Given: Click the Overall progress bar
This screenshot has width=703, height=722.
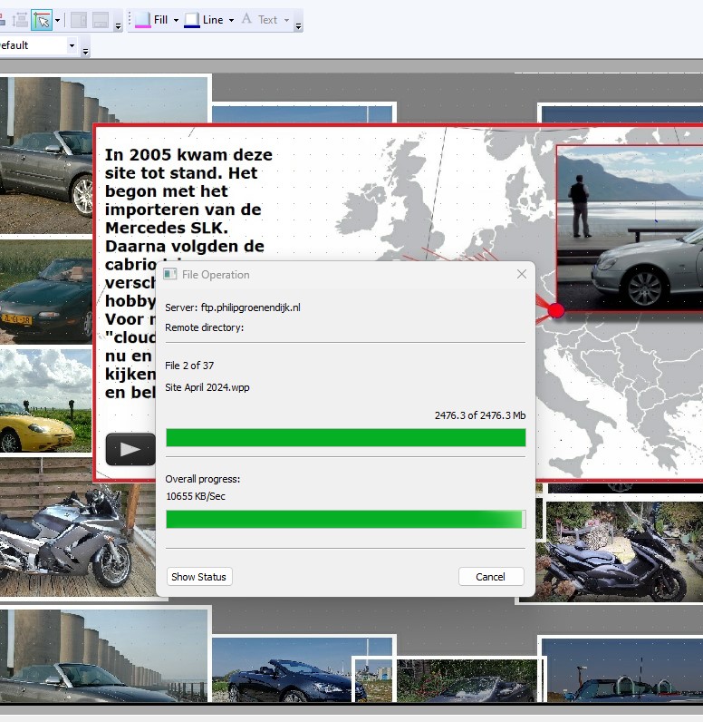Looking at the screenshot, I should (x=346, y=520).
